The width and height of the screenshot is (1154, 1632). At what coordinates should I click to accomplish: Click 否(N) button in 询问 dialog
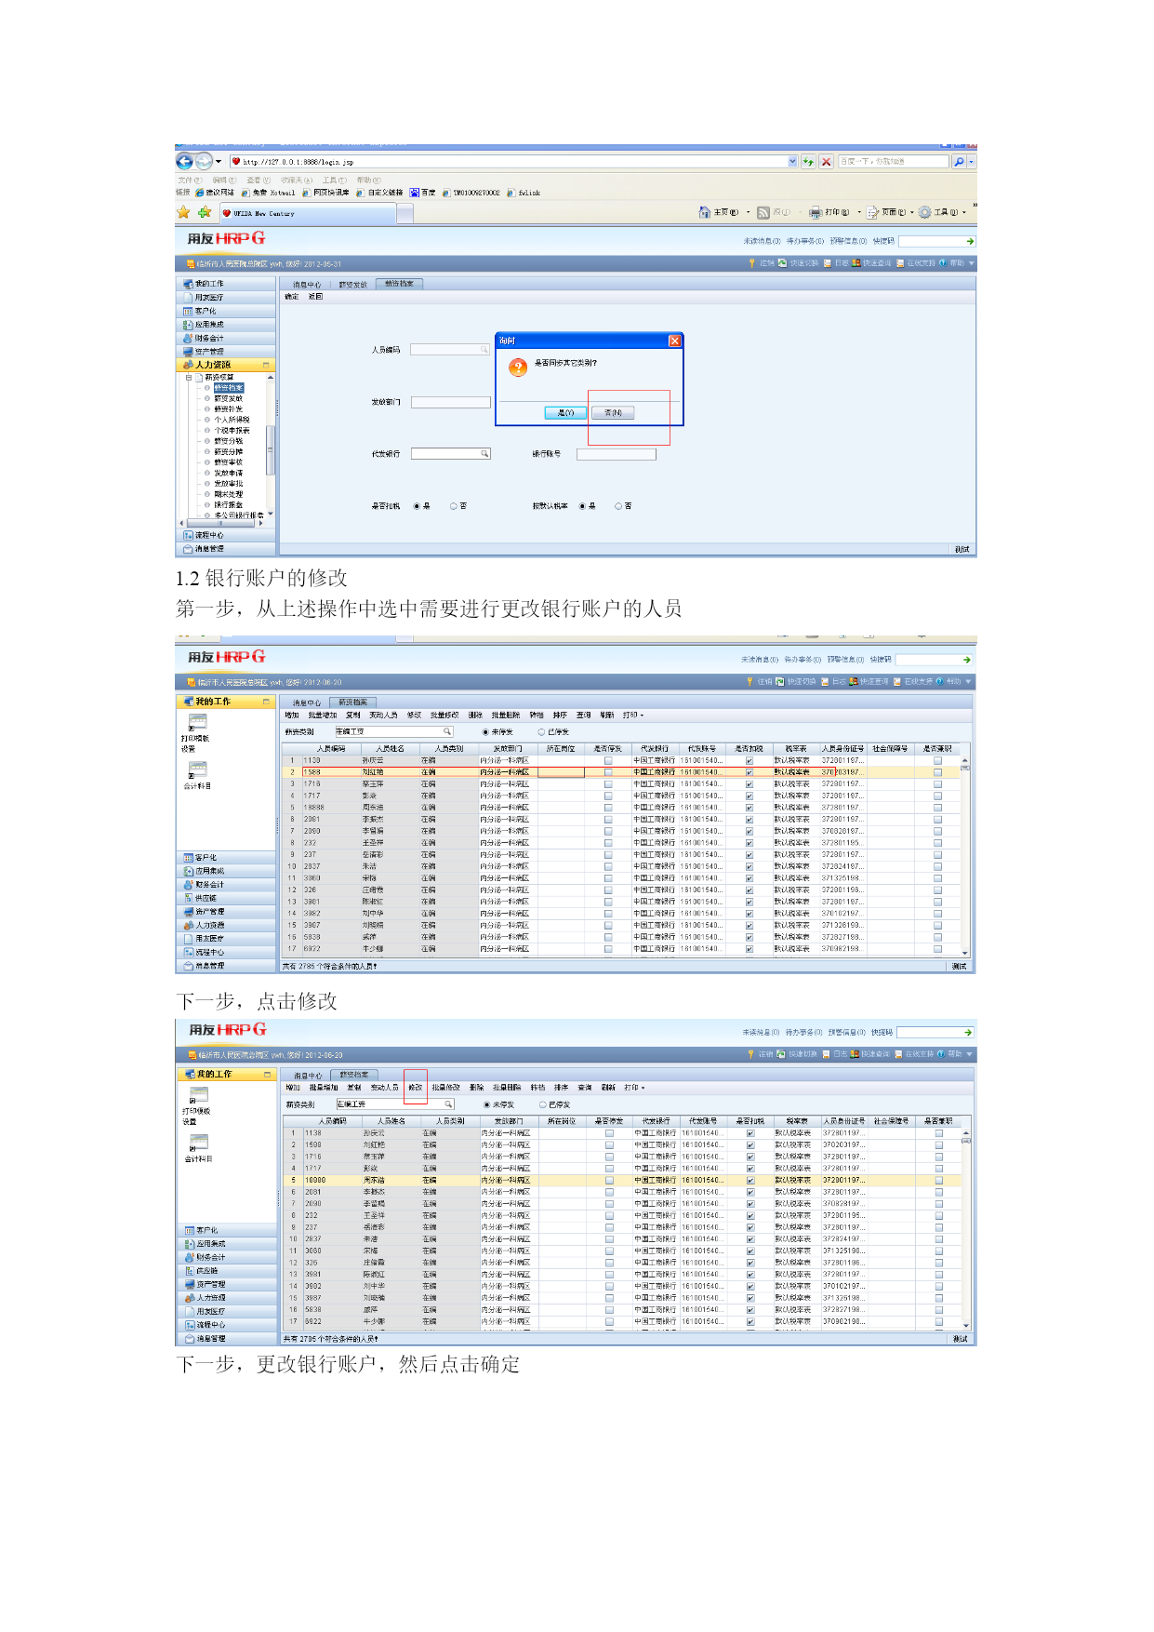(613, 412)
